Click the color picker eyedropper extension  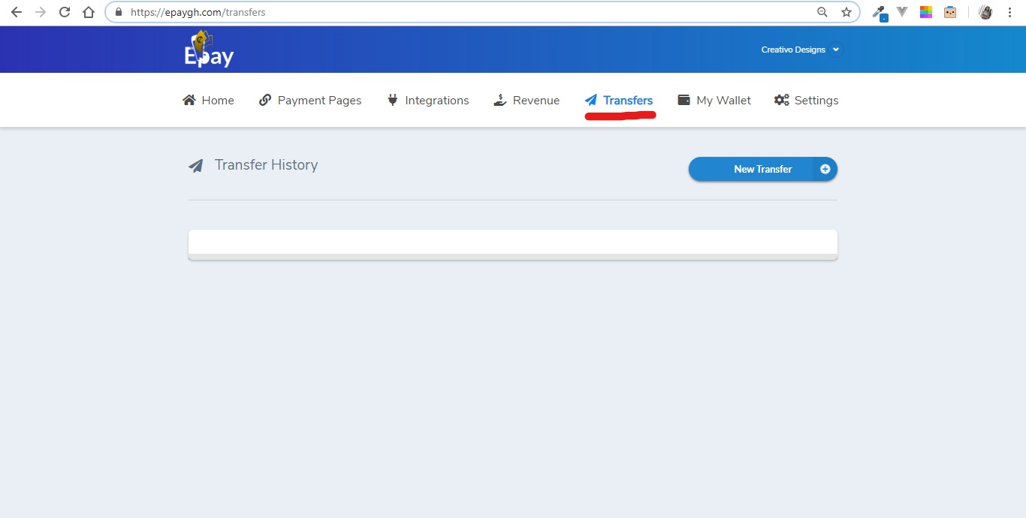[878, 12]
